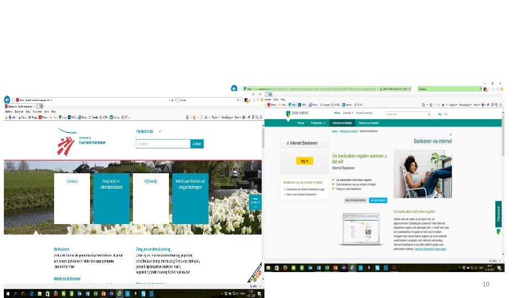Open Internet en Mobiel navigation tab
530x298 pixels.
[342, 123]
